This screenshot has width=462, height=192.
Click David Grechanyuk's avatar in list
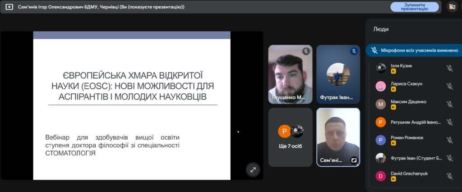point(381,176)
